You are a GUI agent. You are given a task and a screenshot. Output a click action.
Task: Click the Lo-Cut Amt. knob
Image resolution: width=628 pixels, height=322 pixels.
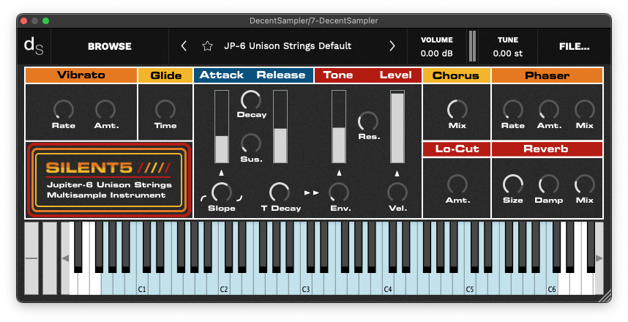click(457, 184)
